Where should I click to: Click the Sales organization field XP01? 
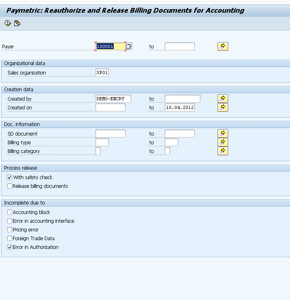point(102,73)
